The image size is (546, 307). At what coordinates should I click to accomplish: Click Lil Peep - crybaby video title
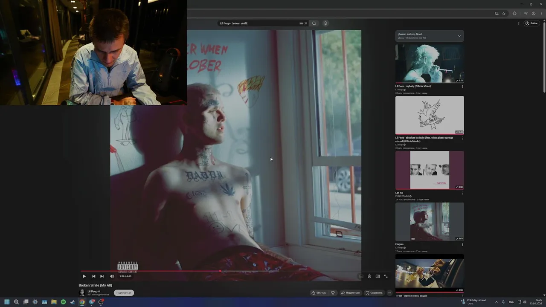413,86
